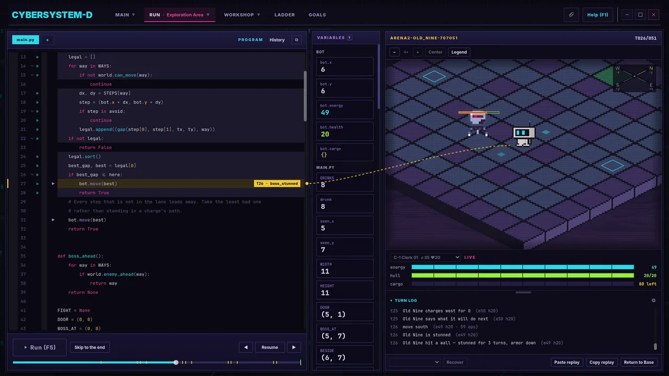Switch to the History view
The width and height of the screenshot is (669, 376).
(277, 40)
